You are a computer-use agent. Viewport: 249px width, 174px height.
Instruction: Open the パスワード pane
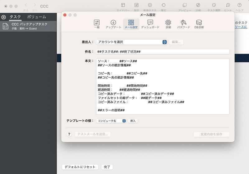click(184, 24)
